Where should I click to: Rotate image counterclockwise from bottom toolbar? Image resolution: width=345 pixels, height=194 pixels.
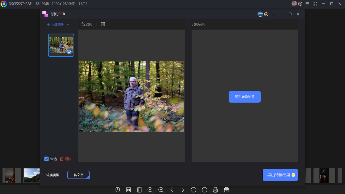click(194, 190)
